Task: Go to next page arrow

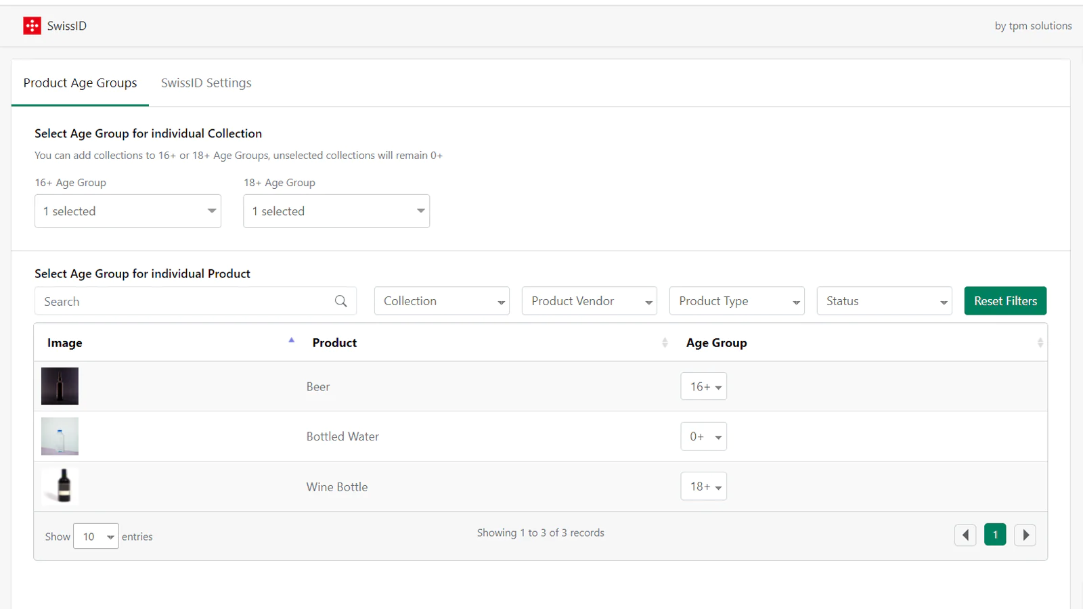Action: (1025, 535)
